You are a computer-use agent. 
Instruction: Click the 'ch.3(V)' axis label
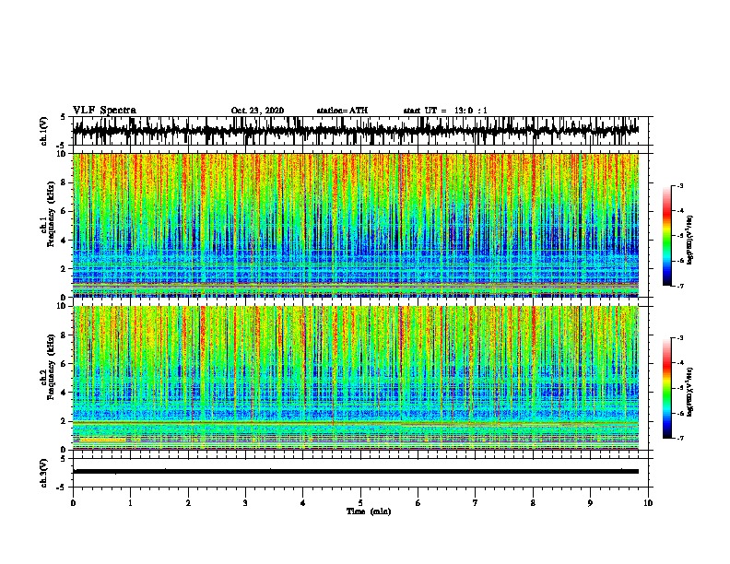[44, 474]
